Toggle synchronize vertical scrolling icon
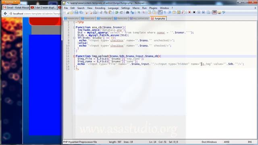Viewport: 258px width, 145px height. coord(149,12)
